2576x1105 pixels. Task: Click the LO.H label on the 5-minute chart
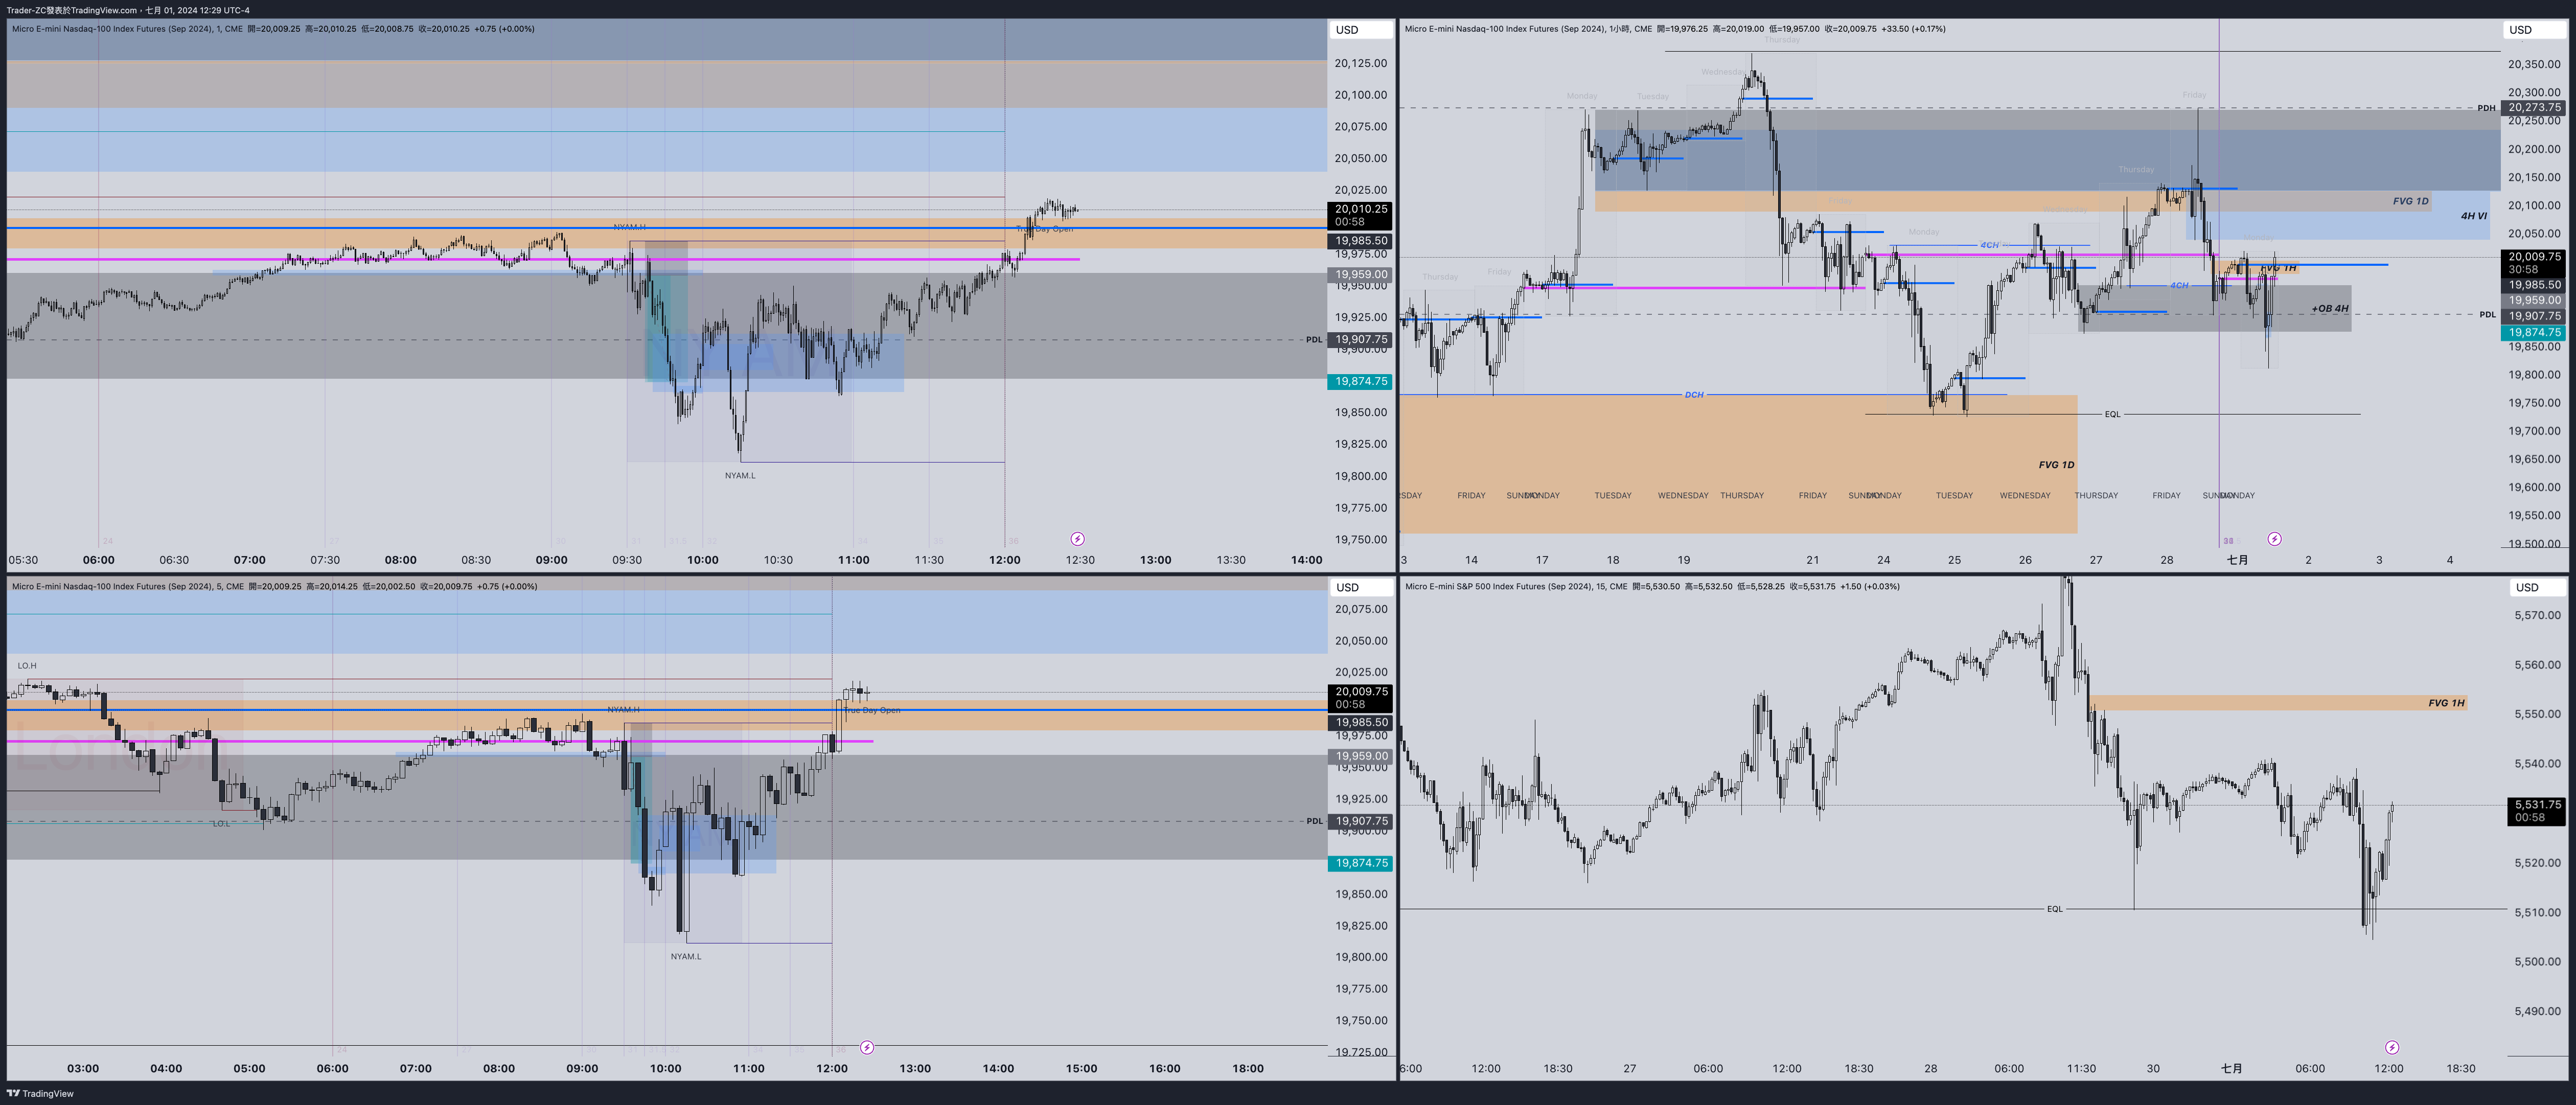click(x=27, y=666)
